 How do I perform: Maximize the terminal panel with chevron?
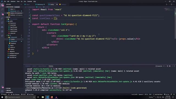point(172,66)
